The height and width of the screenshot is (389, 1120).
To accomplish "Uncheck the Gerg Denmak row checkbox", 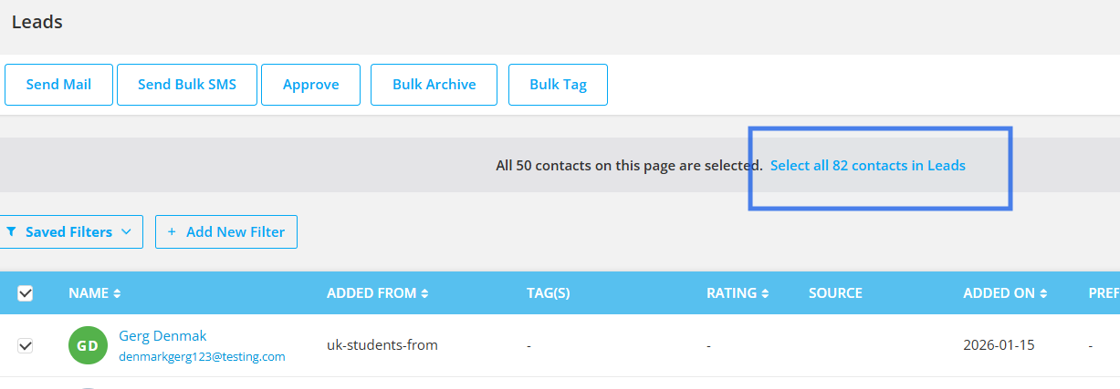I will point(26,346).
